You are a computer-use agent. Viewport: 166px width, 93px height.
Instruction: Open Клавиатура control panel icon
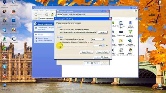(121, 33)
